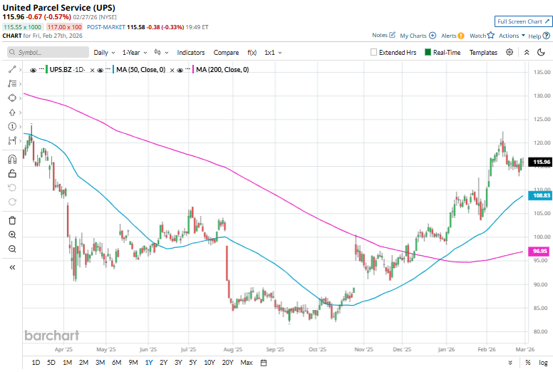Select the 6M time range
553x372 pixels.
(116, 363)
